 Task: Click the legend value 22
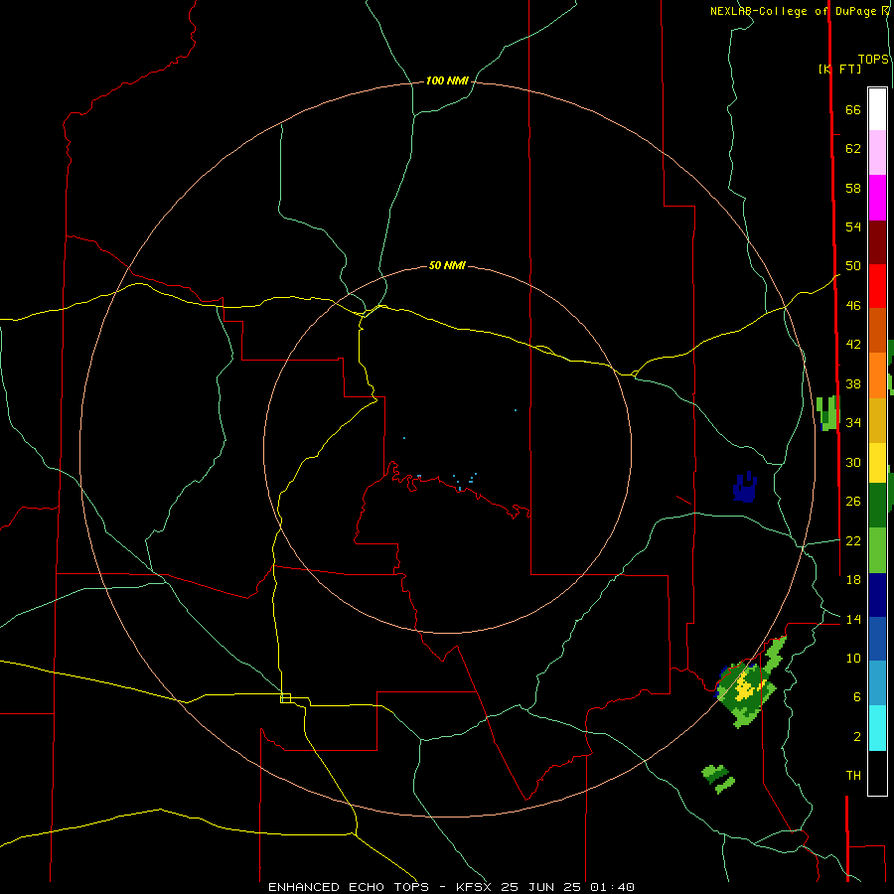[x=853, y=540]
